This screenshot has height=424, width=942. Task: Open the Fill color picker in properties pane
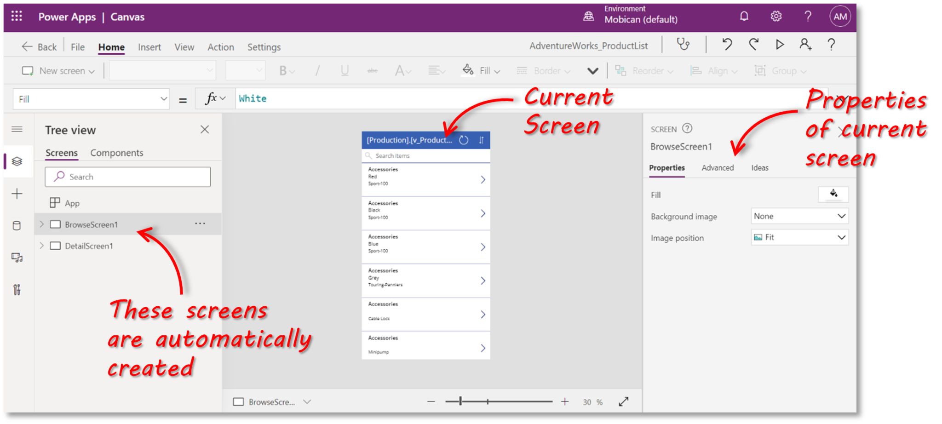[833, 194]
